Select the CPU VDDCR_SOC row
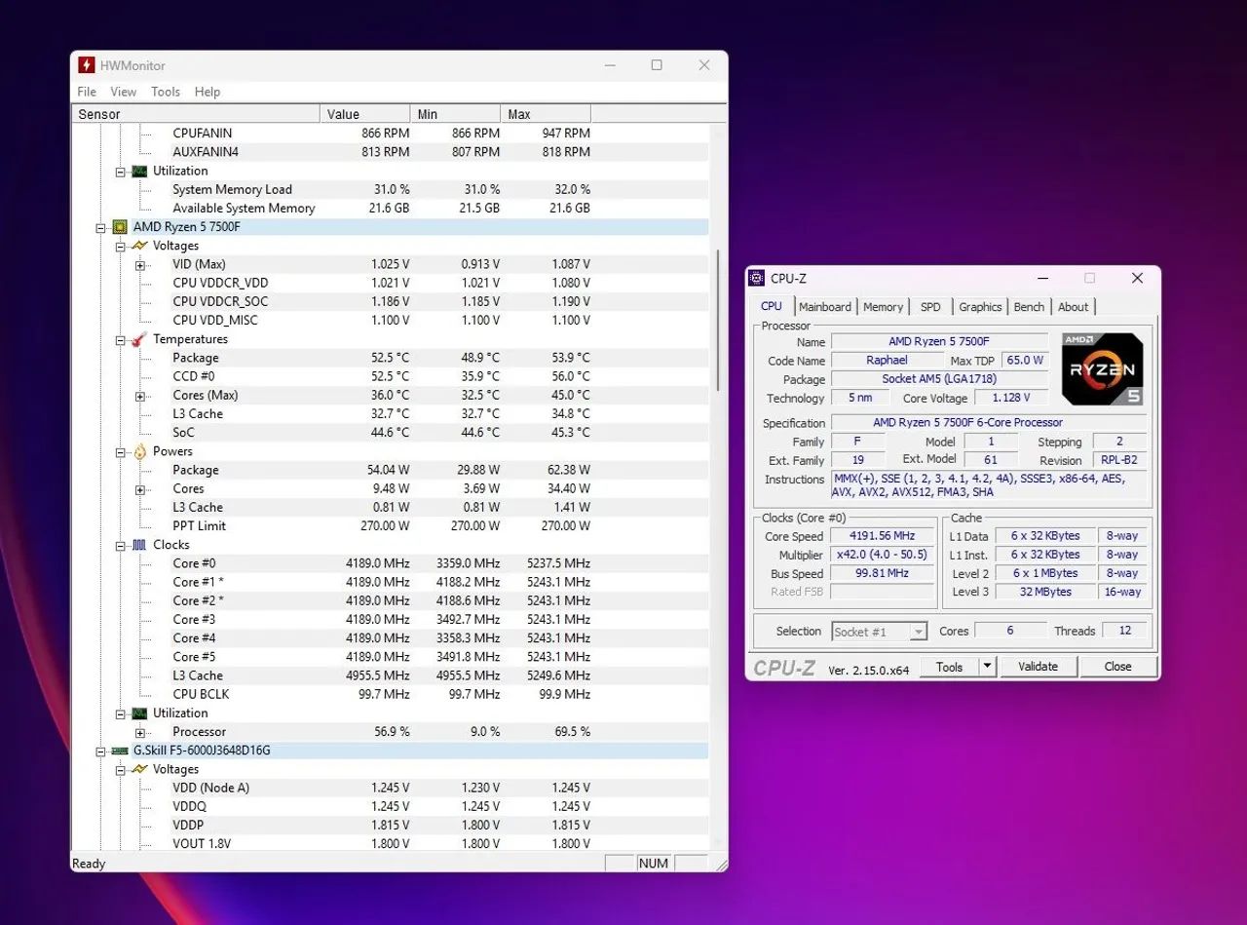 click(391, 302)
